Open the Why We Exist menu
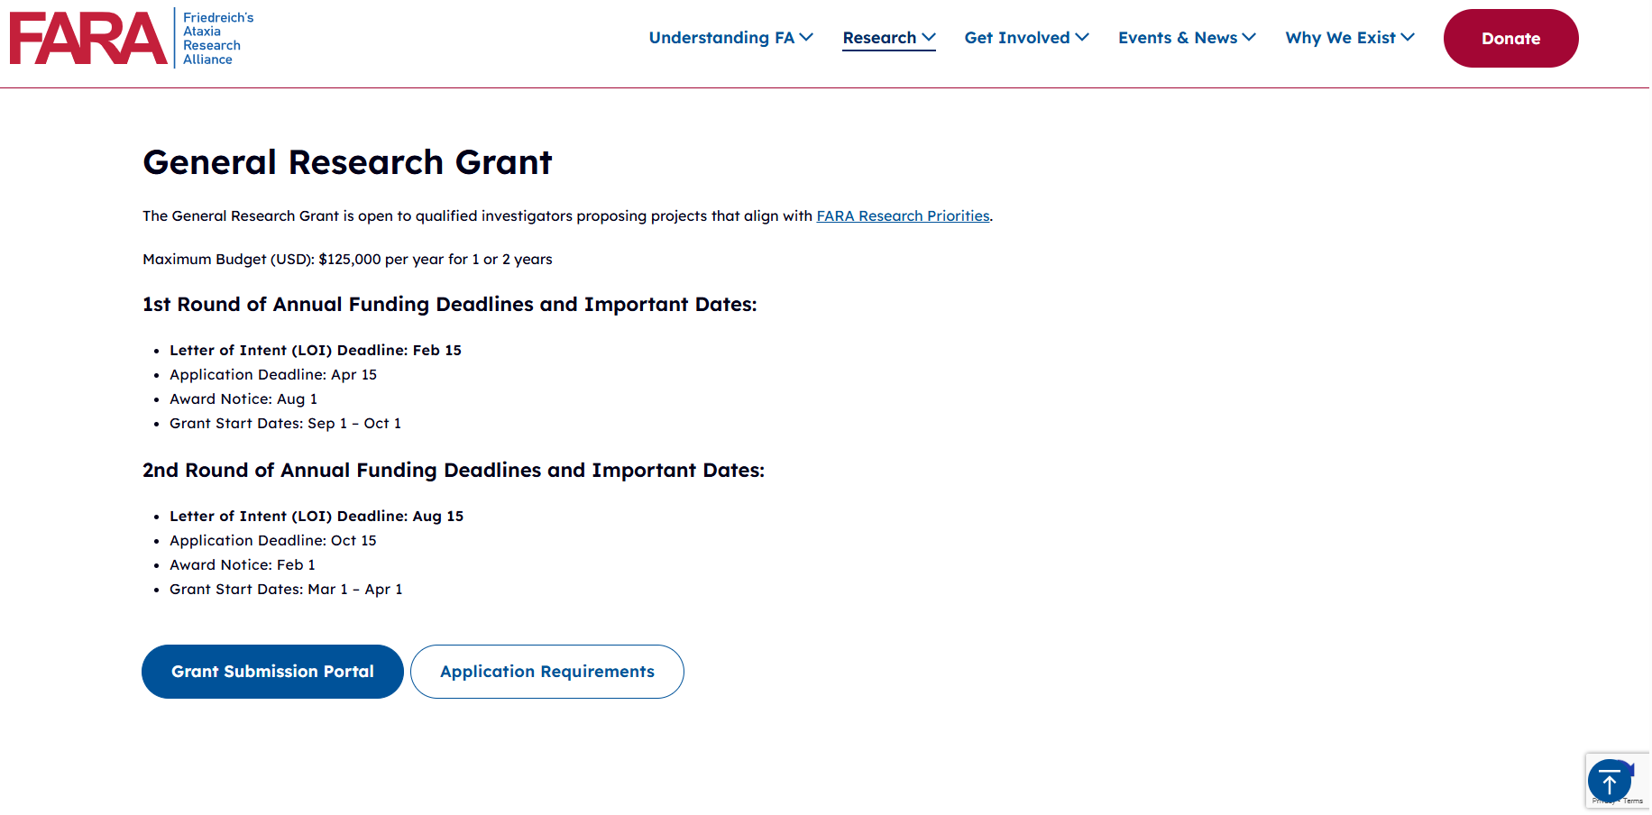This screenshot has height=815, width=1652. [1340, 38]
